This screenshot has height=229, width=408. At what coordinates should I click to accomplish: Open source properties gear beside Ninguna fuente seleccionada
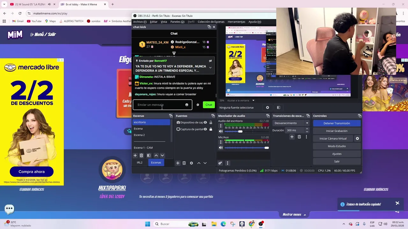(x=267, y=108)
